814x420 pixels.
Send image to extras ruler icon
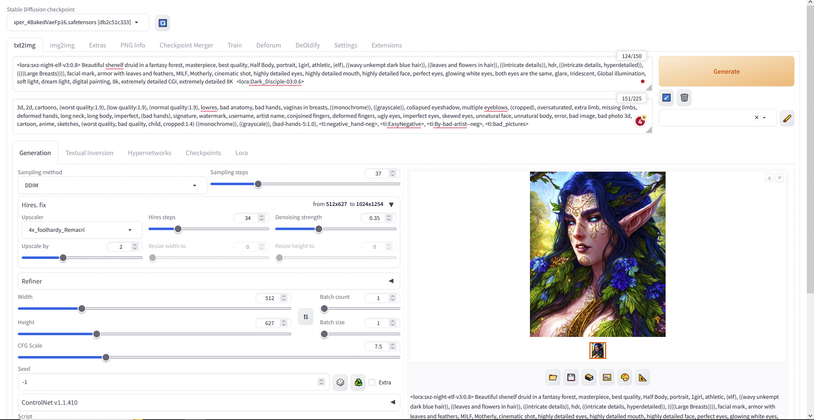click(x=643, y=378)
